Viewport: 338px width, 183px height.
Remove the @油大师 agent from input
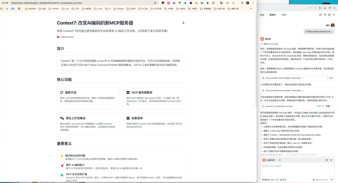pos(331,160)
